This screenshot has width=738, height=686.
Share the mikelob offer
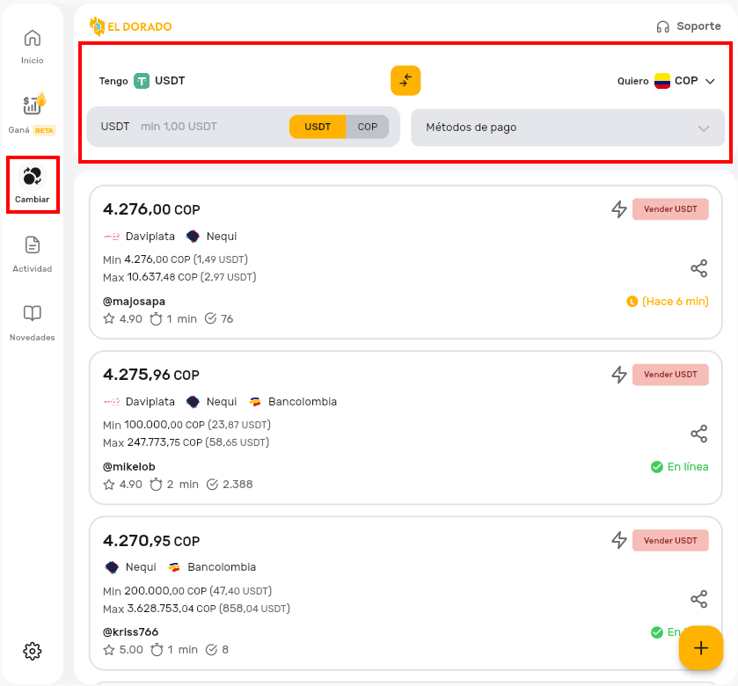(699, 434)
